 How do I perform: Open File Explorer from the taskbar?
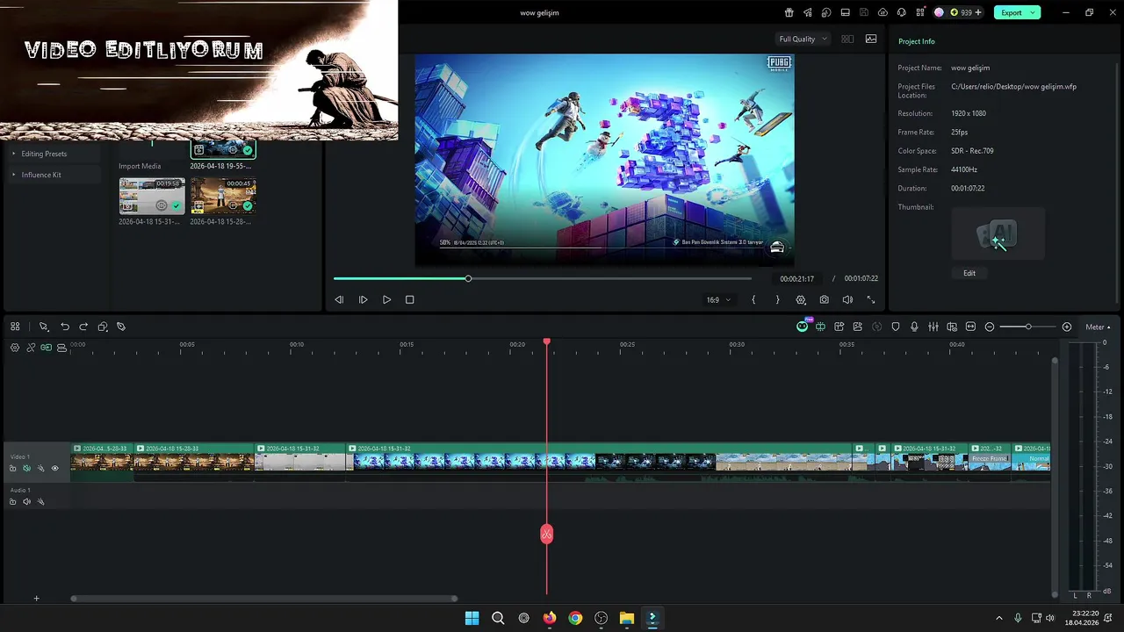pyautogui.click(x=626, y=618)
